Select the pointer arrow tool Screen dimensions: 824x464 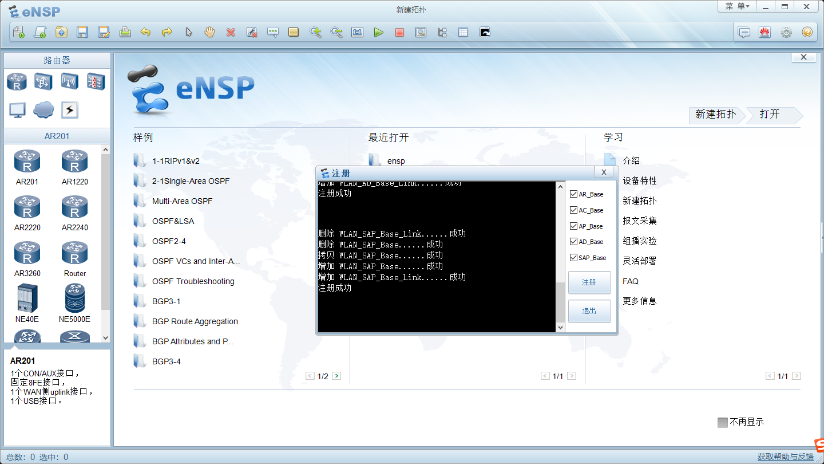tap(188, 32)
